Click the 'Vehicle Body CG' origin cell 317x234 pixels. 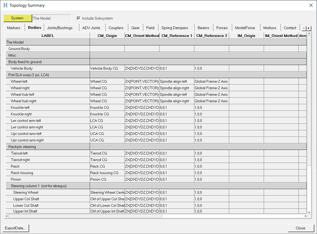[x=107, y=68]
